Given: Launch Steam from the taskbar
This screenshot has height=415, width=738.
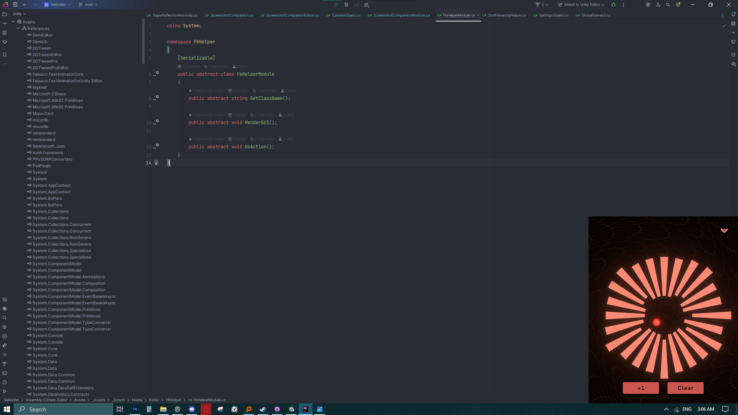Looking at the screenshot, I should coord(263,409).
